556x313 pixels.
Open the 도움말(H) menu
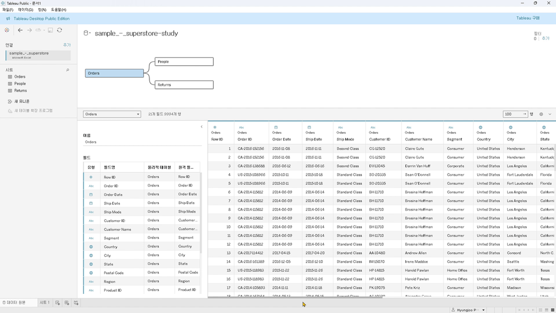(x=58, y=10)
